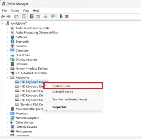Expand the Display adapters chevron
Screen dimensions: 141x139
click(8, 60)
